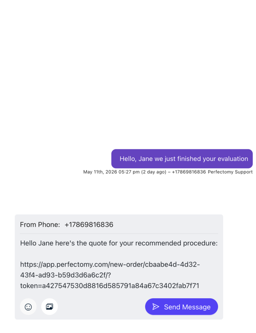The height and width of the screenshot is (333, 256).
Task: Click the '43f4-ad93-b59d3d6a6c2f/?' line of the URL
Action: point(66,275)
